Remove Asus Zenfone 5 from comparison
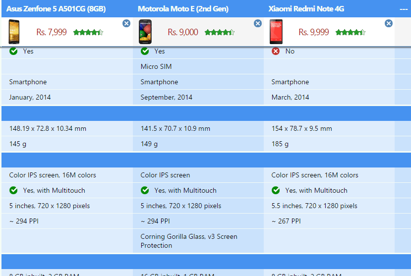This screenshot has height=276, width=411. click(x=126, y=23)
